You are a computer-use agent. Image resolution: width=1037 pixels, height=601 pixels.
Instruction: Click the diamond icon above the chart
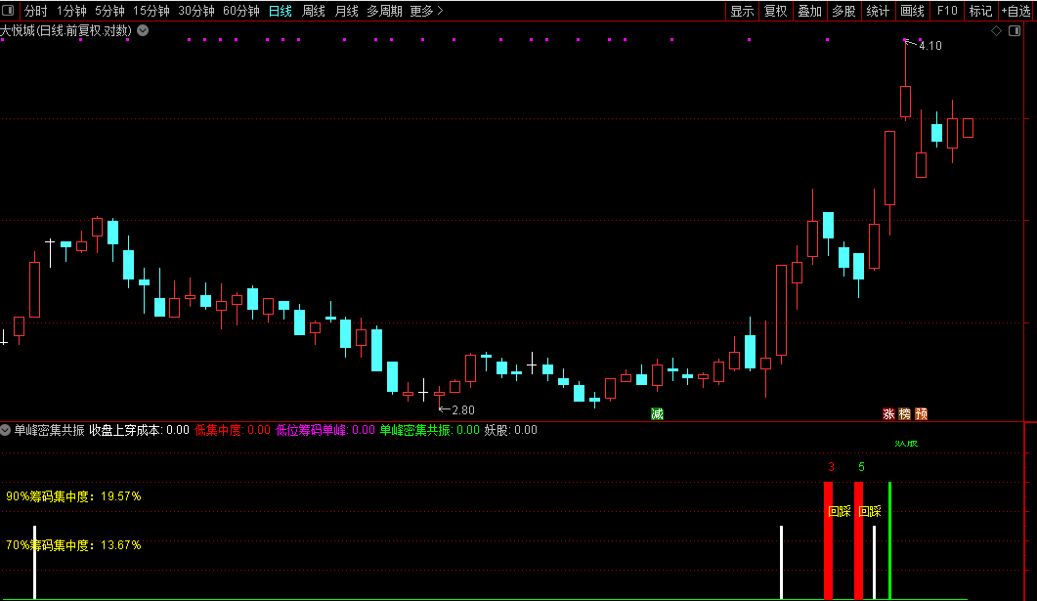(x=997, y=31)
